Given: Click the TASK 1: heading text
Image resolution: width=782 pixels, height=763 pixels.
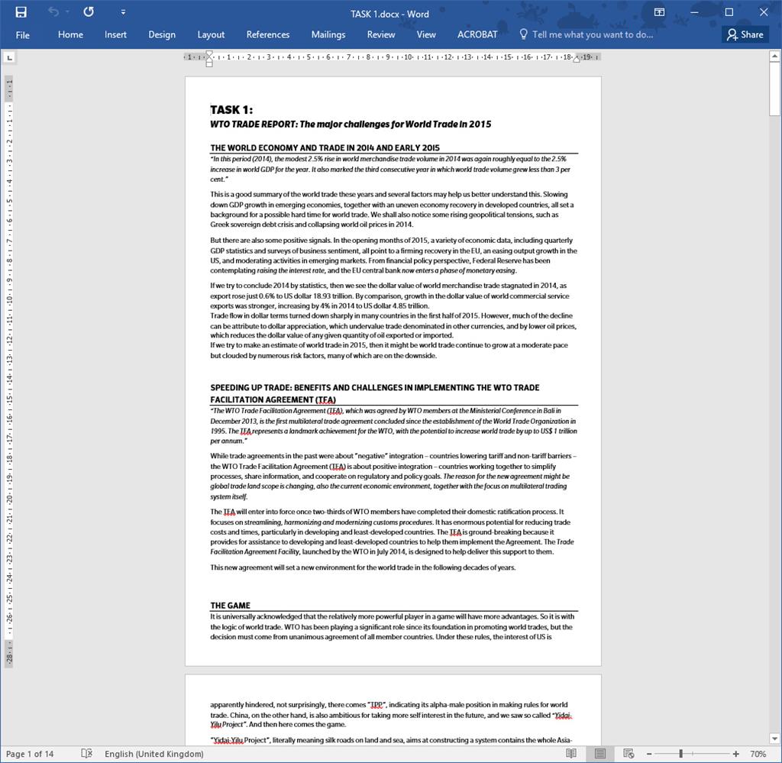Looking at the screenshot, I should 231,110.
